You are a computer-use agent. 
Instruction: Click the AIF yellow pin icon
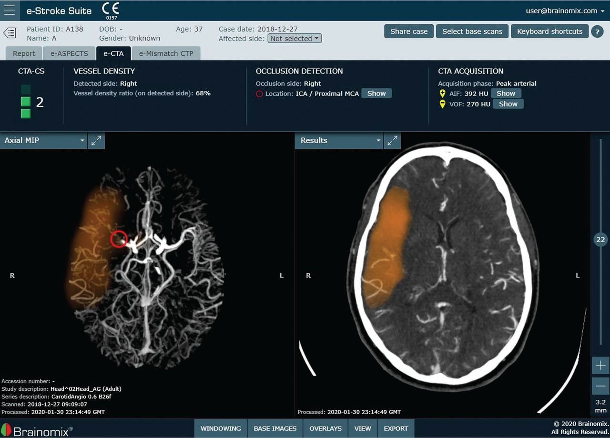point(442,94)
